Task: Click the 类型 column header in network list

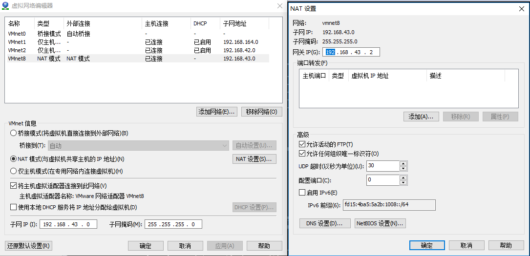Action: [x=49, y=23]
